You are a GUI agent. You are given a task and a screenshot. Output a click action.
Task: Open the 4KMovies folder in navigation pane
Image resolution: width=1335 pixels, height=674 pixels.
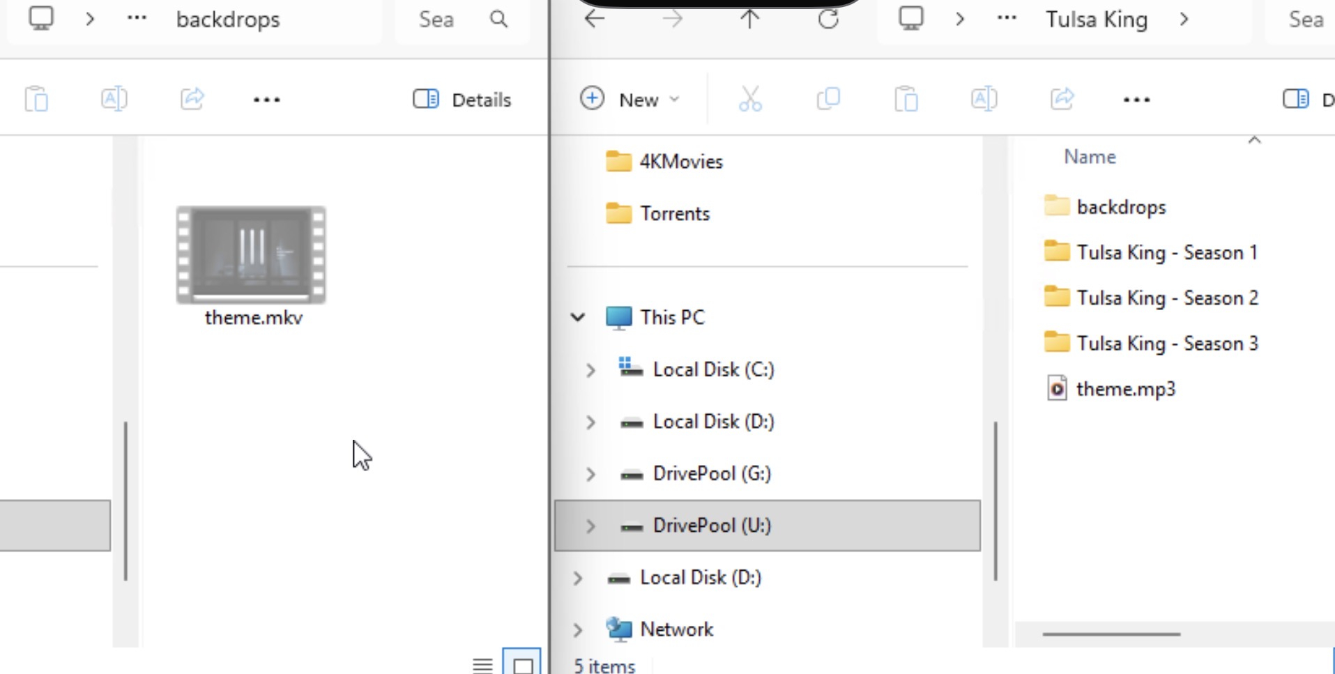[664, 162]
